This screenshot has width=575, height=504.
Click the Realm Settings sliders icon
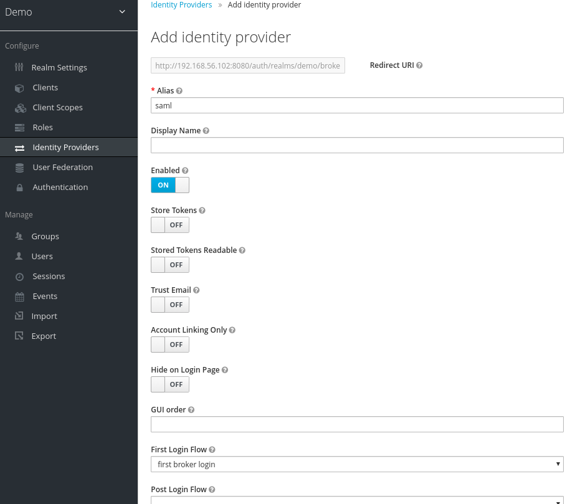(x=19, y=67)
